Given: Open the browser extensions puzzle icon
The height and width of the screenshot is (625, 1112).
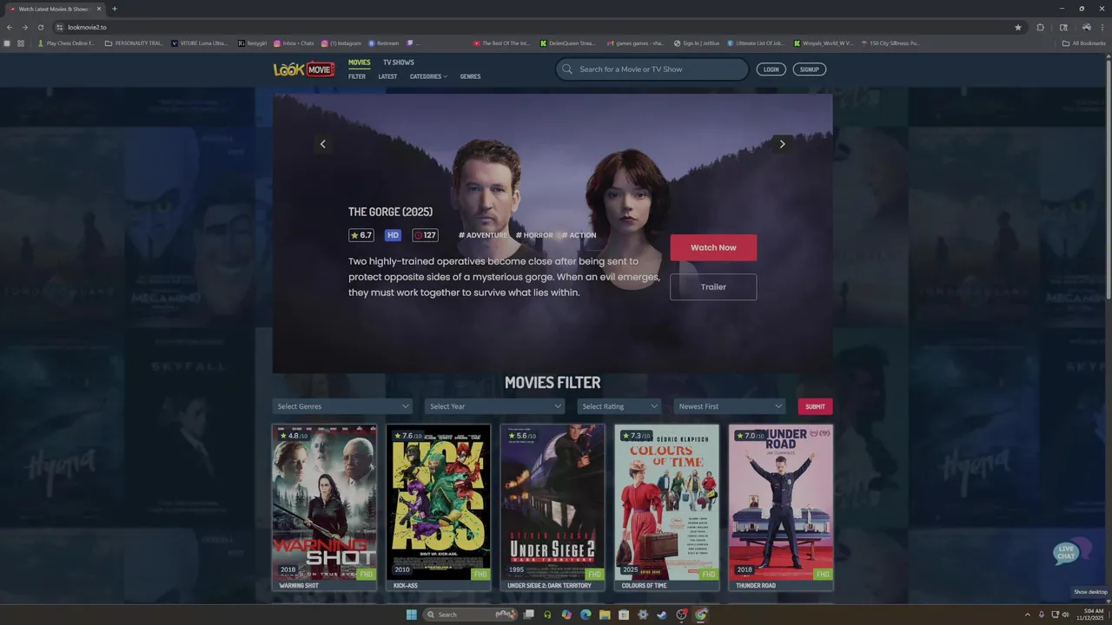Looking at the screenshot, I should coord(1040,27).
